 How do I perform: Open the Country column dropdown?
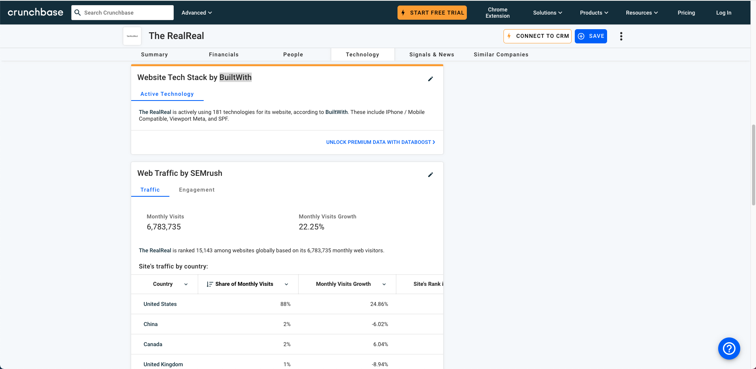(x=186, y=284)
